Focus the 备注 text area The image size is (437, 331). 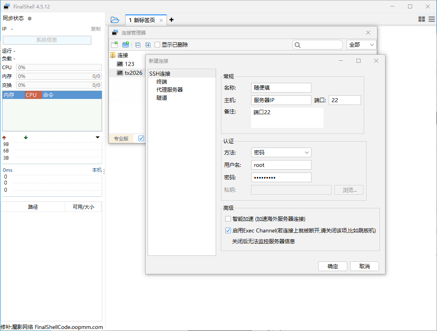[287, 118]
